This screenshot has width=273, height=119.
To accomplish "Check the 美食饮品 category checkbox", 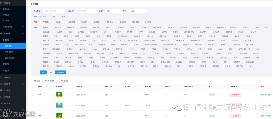I will coord(41,22).
